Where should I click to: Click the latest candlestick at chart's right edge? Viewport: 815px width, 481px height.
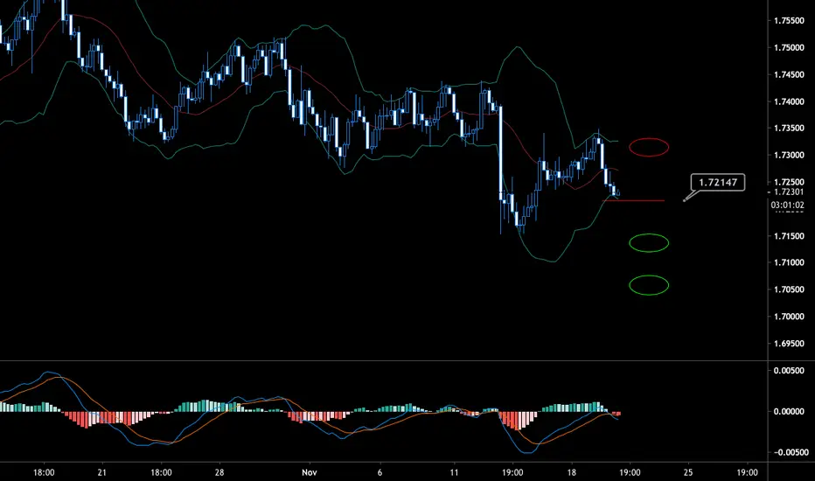click(x=617, y=193)
